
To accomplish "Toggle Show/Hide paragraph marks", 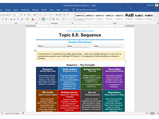I will point(68,15).
